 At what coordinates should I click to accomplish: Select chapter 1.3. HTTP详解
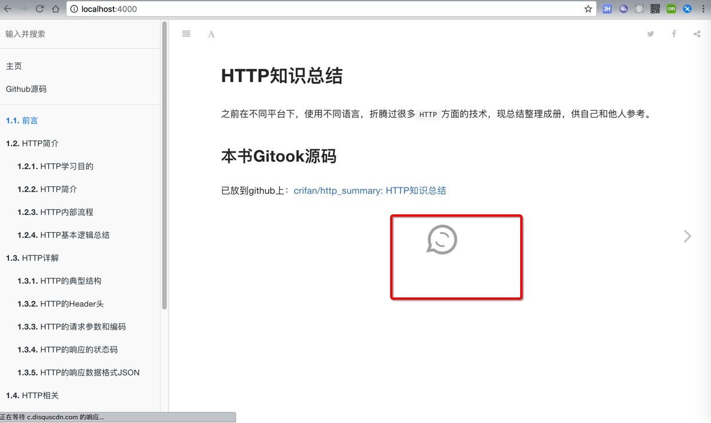coord(32,258)
